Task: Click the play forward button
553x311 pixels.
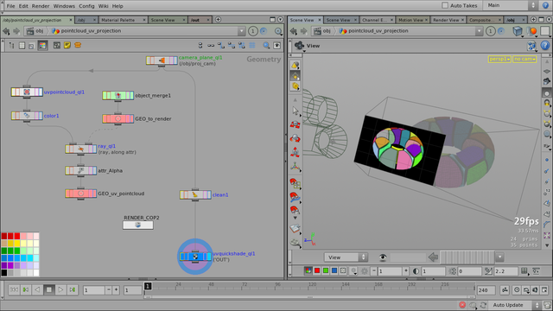Action: (60, 290)
